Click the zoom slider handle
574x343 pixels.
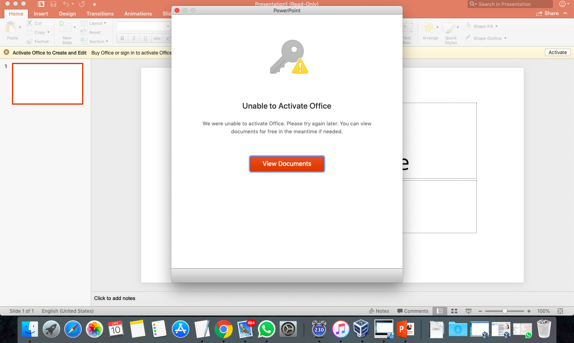(505, 311)
